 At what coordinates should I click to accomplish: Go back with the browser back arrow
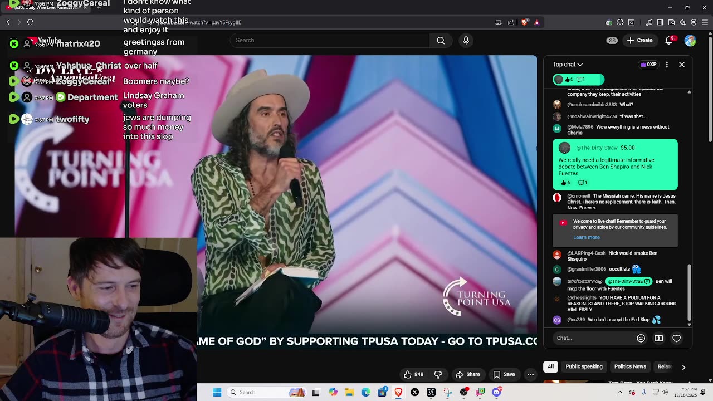coord(8,22)
